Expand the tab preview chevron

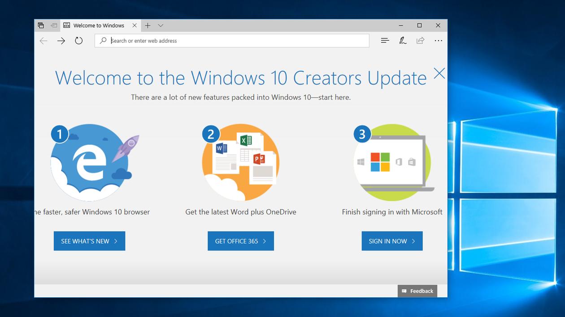[160, 25]
